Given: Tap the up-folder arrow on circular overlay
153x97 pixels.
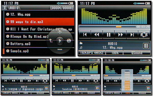Looking at the screenshot, I should [51, 41].
